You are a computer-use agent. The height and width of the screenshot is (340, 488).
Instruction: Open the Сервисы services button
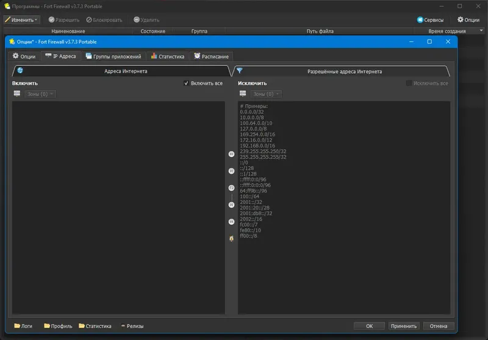[430, 20]
